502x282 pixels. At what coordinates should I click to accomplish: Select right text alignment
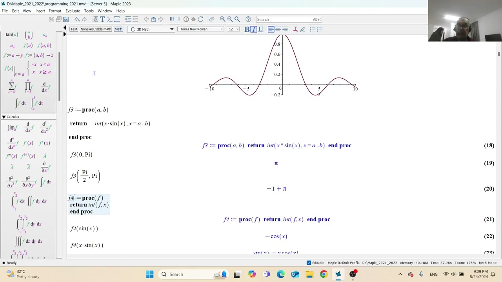coord(285,29)
